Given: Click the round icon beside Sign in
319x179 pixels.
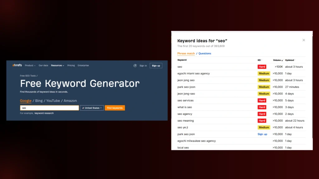Looking at the screenshot, I should pyautogui.click(x=135, y=66).
